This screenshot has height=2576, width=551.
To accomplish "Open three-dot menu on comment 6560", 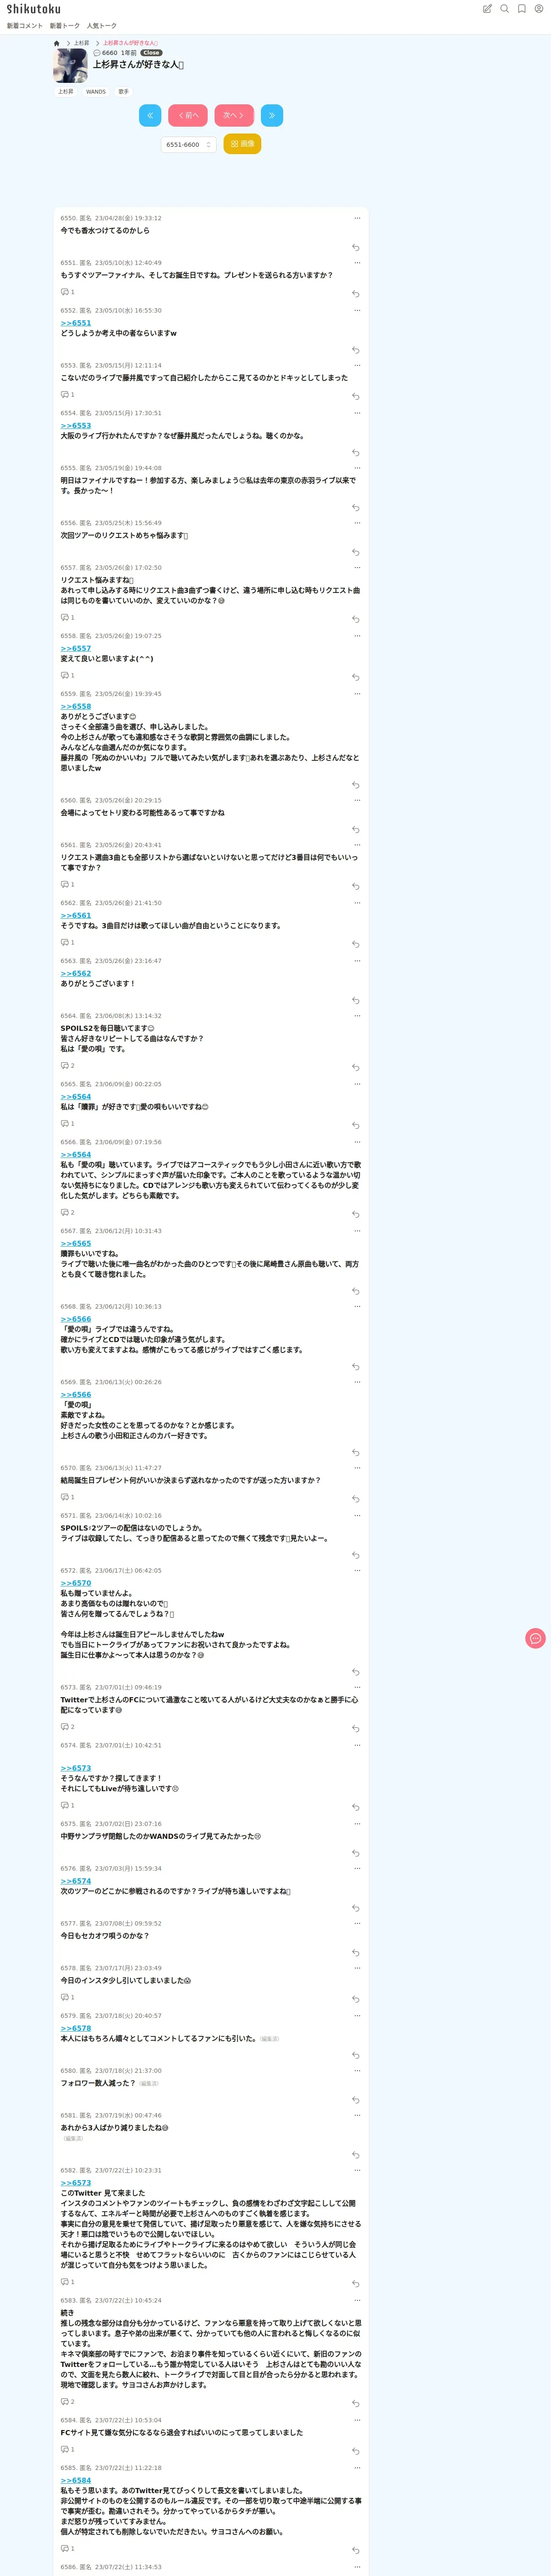I will (357, 800).
